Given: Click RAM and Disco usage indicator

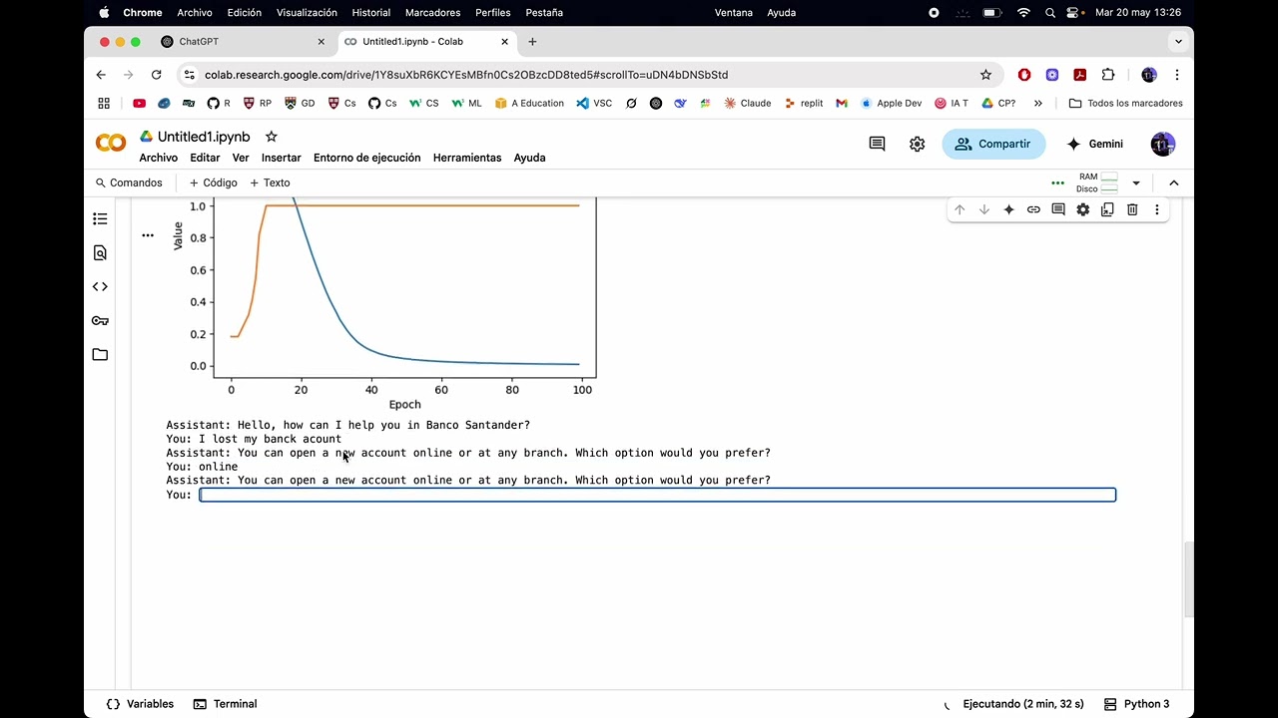Looking at the screenshot, I should pyautogui.click(x=1097, y=182).
